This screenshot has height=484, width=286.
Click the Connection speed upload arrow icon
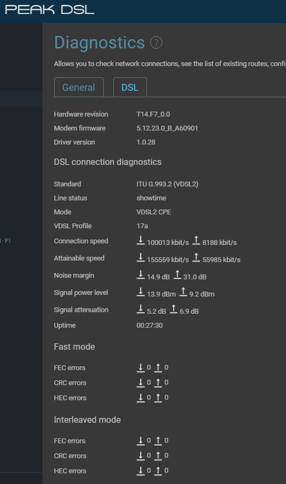click(196, 241)
